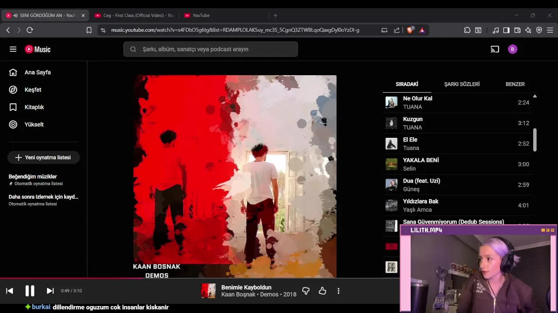This screenshot has height=313, width=558.
Task: Dislike the current song
Action: (306, 291)
